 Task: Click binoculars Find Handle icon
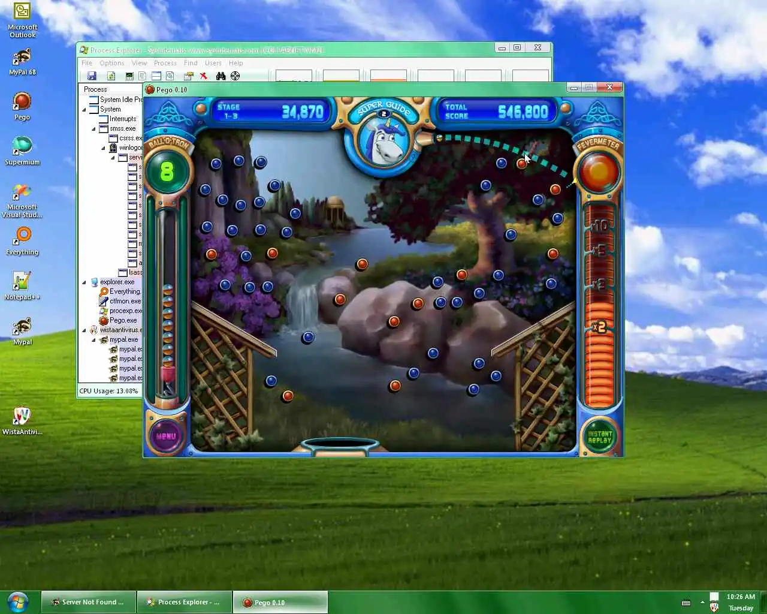[221, 76]
